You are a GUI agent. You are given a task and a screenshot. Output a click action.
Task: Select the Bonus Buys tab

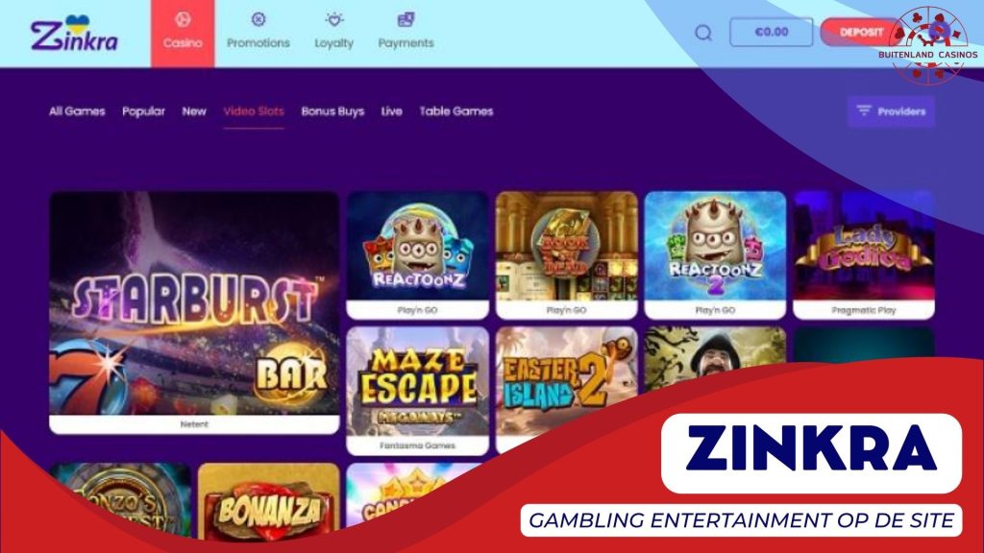pyautogui.click(x=332, y=111)
